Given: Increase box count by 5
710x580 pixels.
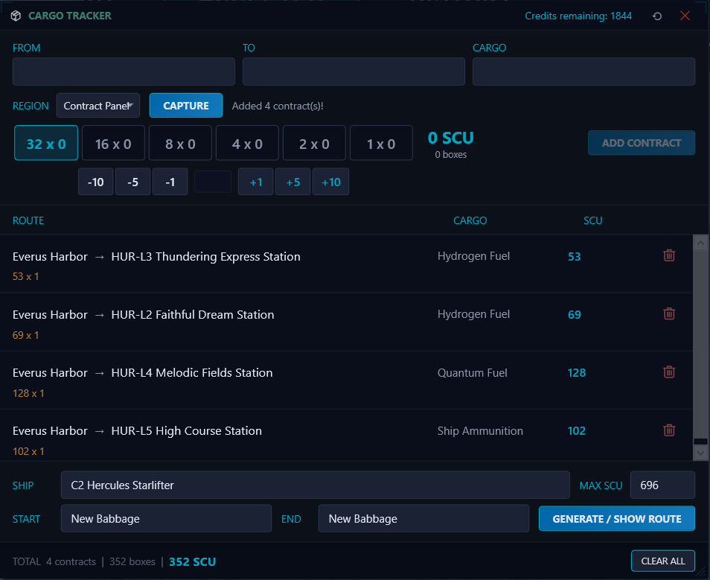Looking at the screenshot, I should [x=293, y=182].
